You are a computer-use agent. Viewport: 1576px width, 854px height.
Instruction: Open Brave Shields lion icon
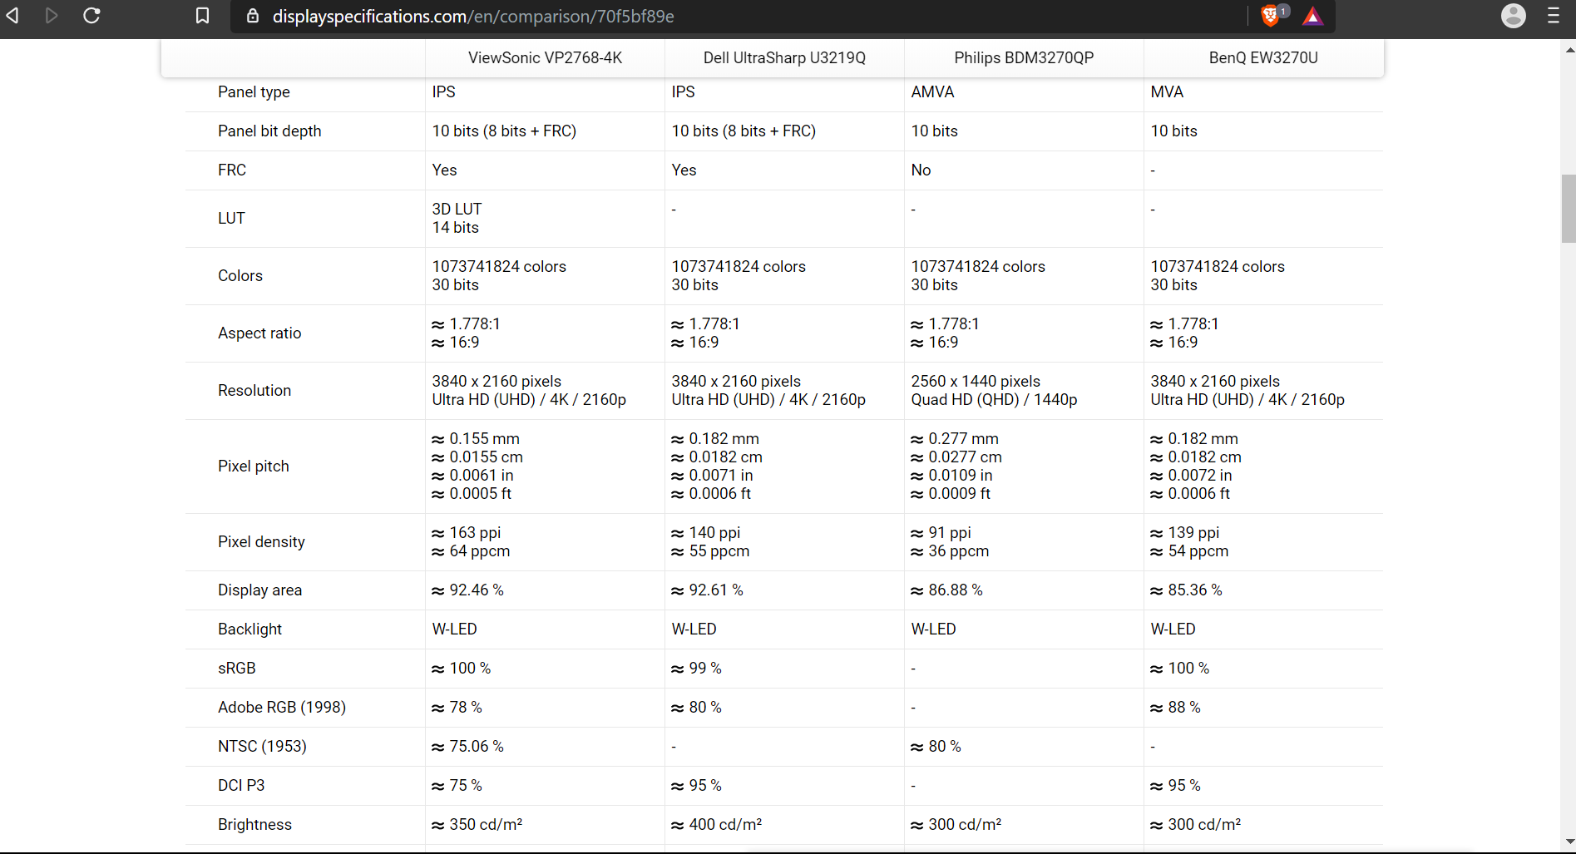coord(1271,16)
